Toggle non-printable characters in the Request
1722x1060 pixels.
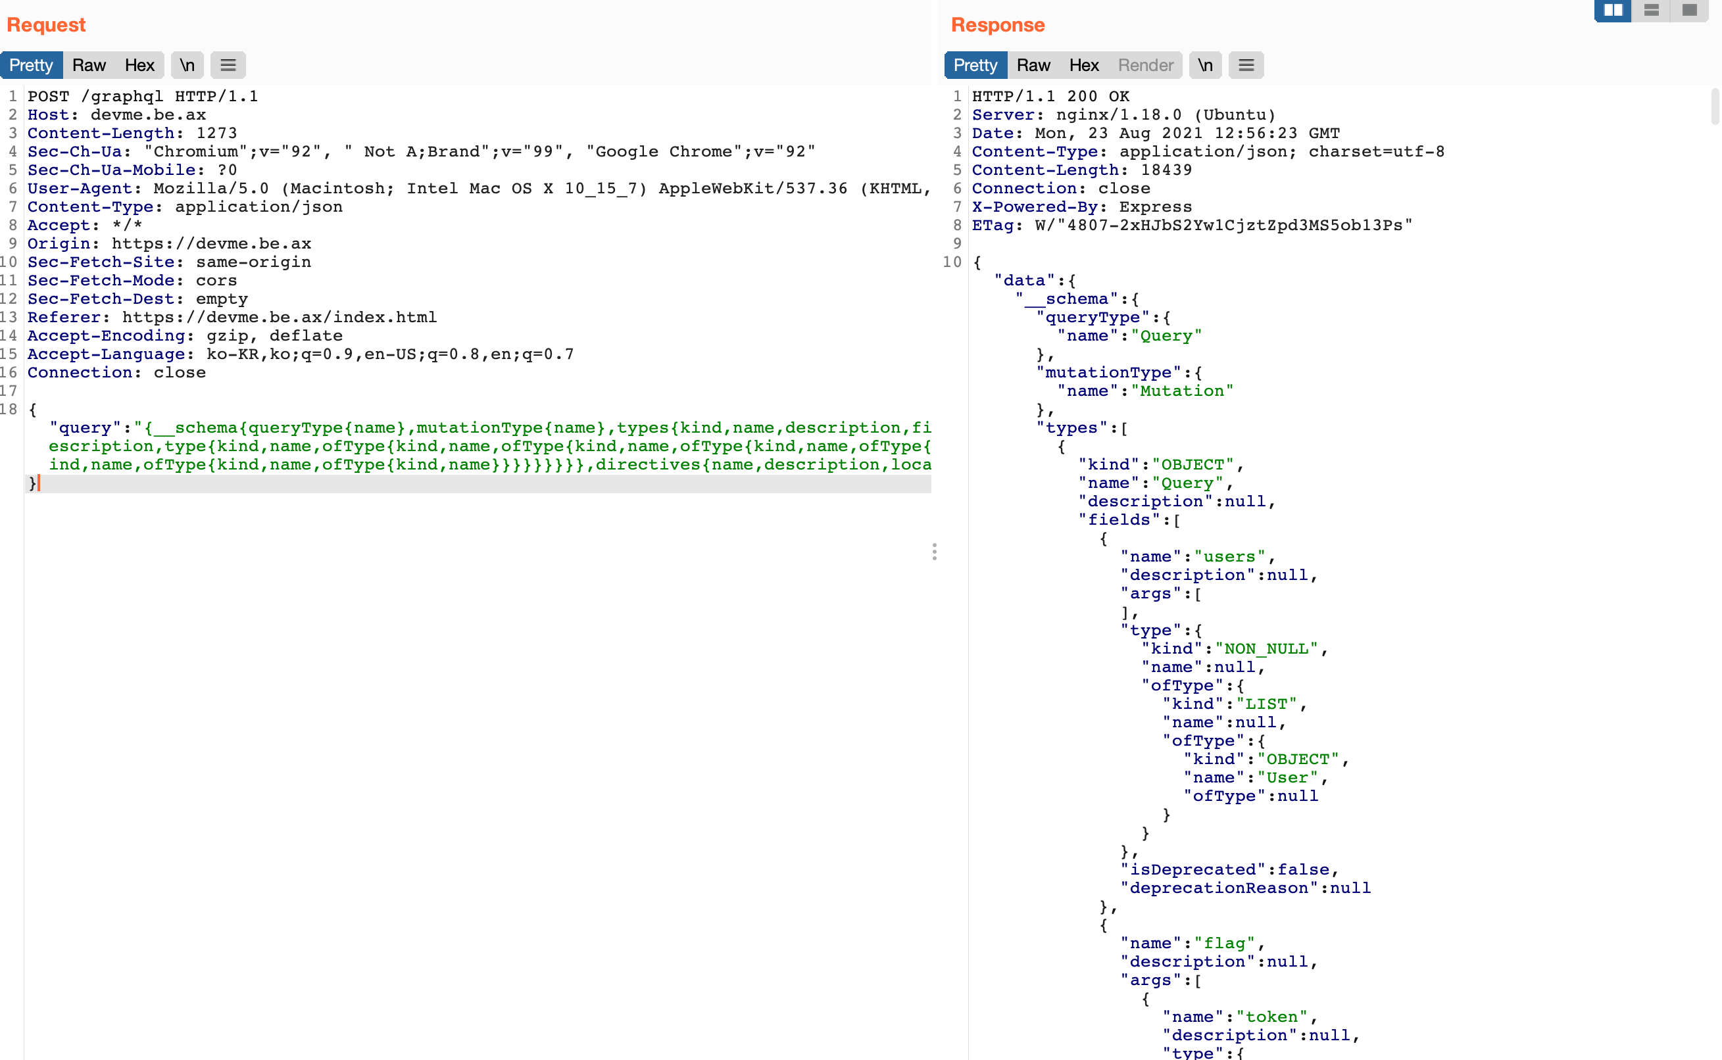tap(187, 65)
